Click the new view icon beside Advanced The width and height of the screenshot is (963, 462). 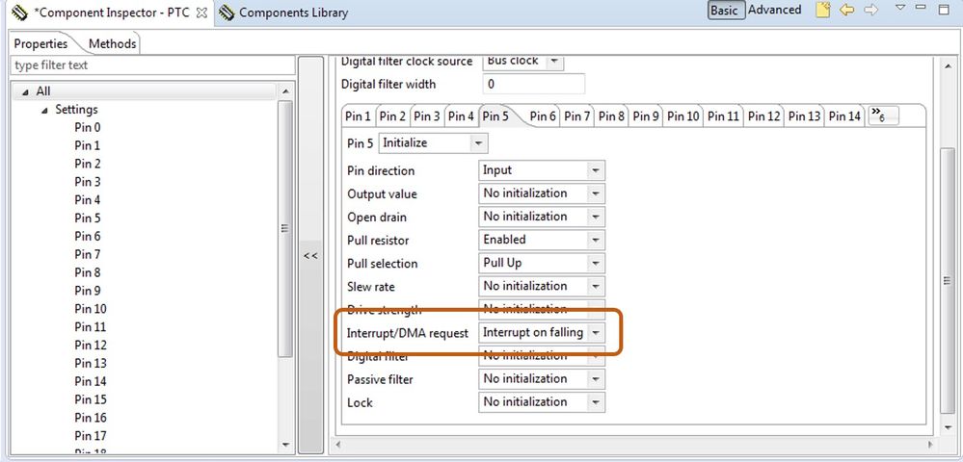tap(822, 10)
